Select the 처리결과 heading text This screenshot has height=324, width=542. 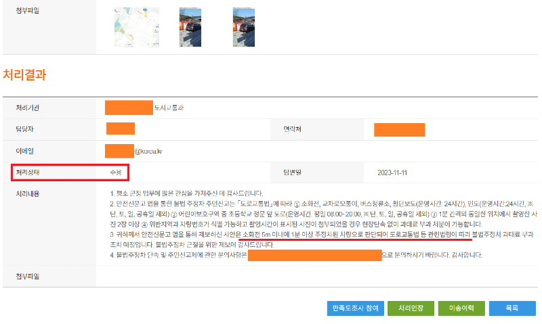(x=24, y=74)
